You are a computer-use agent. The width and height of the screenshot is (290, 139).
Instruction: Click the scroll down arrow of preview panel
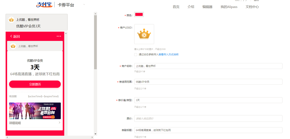(95, 134)
